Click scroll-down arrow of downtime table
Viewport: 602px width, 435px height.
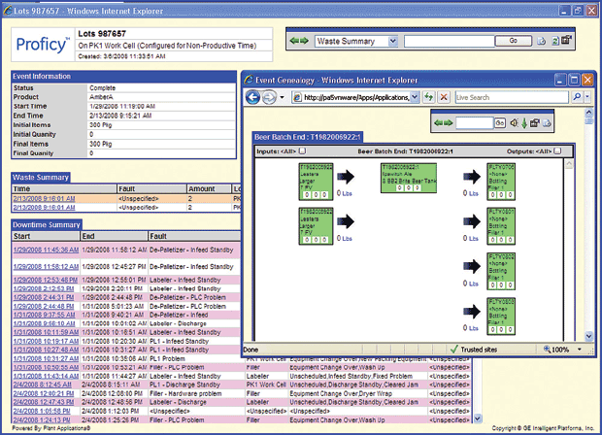(x=478, y=418)
